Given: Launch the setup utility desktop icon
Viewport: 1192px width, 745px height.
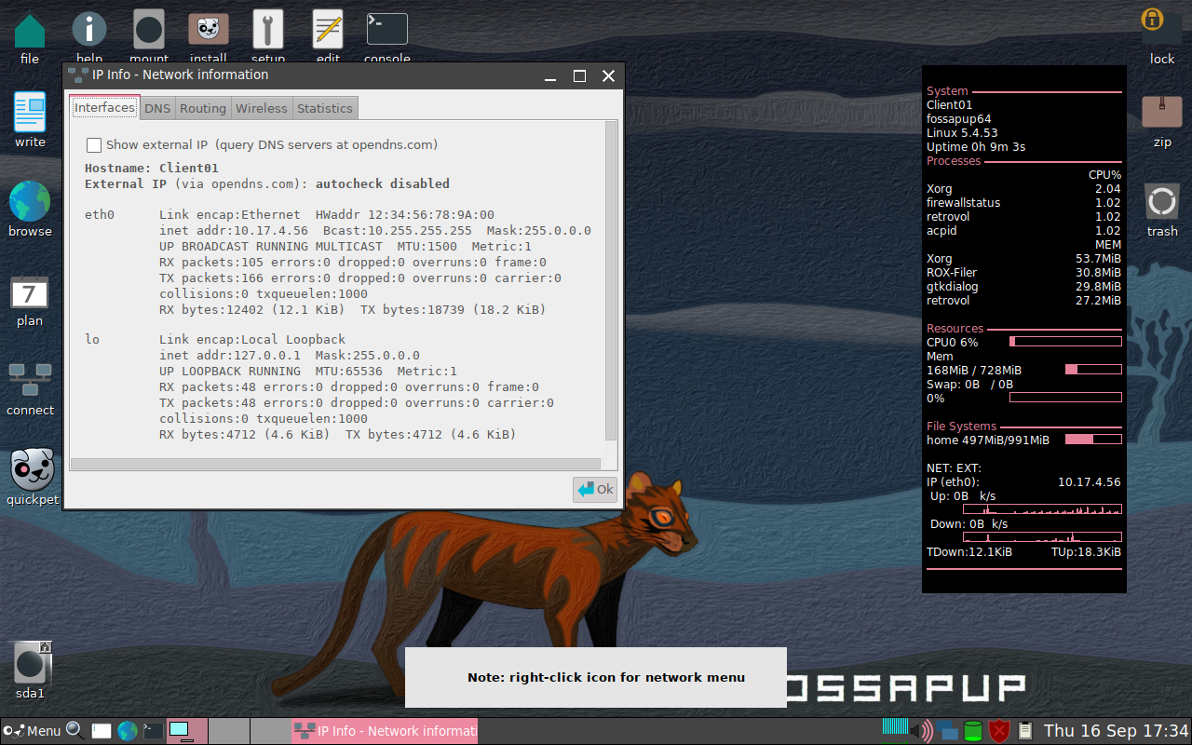Looking at the screenshot, I should [268, 28].
